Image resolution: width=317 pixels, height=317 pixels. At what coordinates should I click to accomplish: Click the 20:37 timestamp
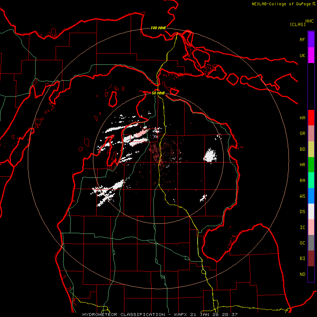point(229,315)
